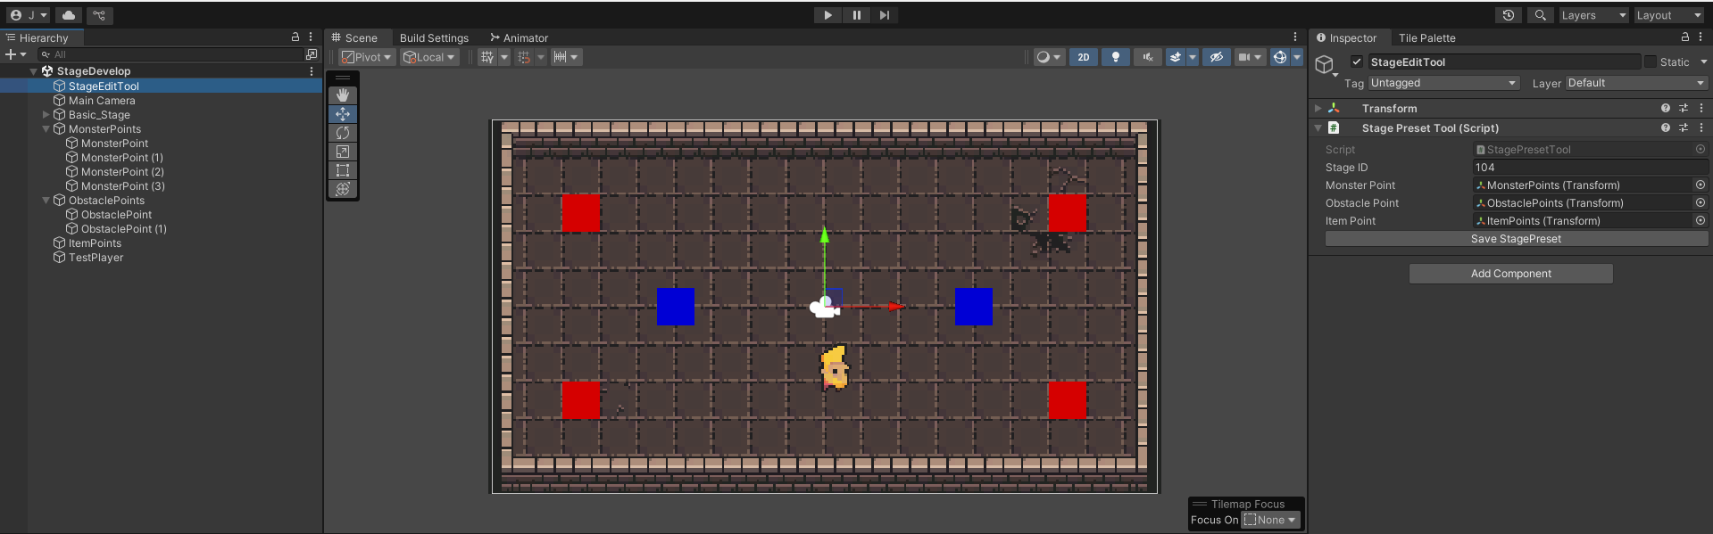This screenshot has height=534, width=1713.
Task: Collapse the MonsterPoints tree node
Action: click(46, 129)
